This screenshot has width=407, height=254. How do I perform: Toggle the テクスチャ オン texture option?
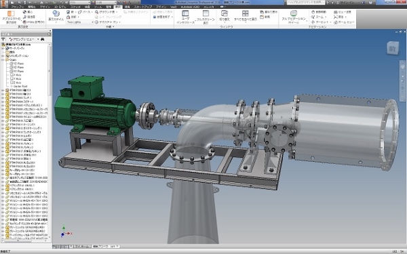click(107, 22)
